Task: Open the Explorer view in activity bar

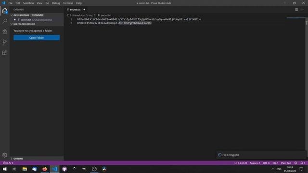Action: (x=5, y=11)
